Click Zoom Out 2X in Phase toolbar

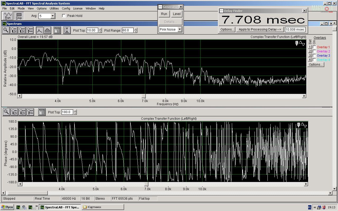point(22,112)
